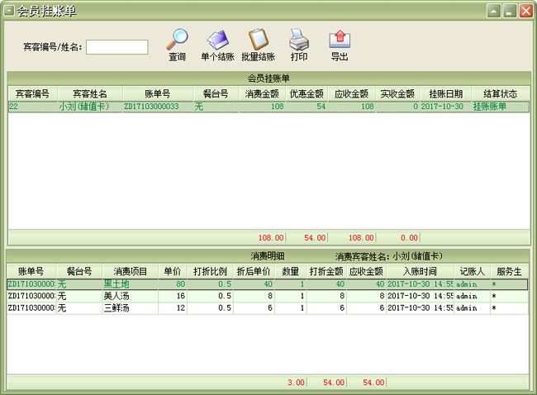537x395 pixels.
Task: Click the 打印 printer icon
Action: click(x=298, y=40)
